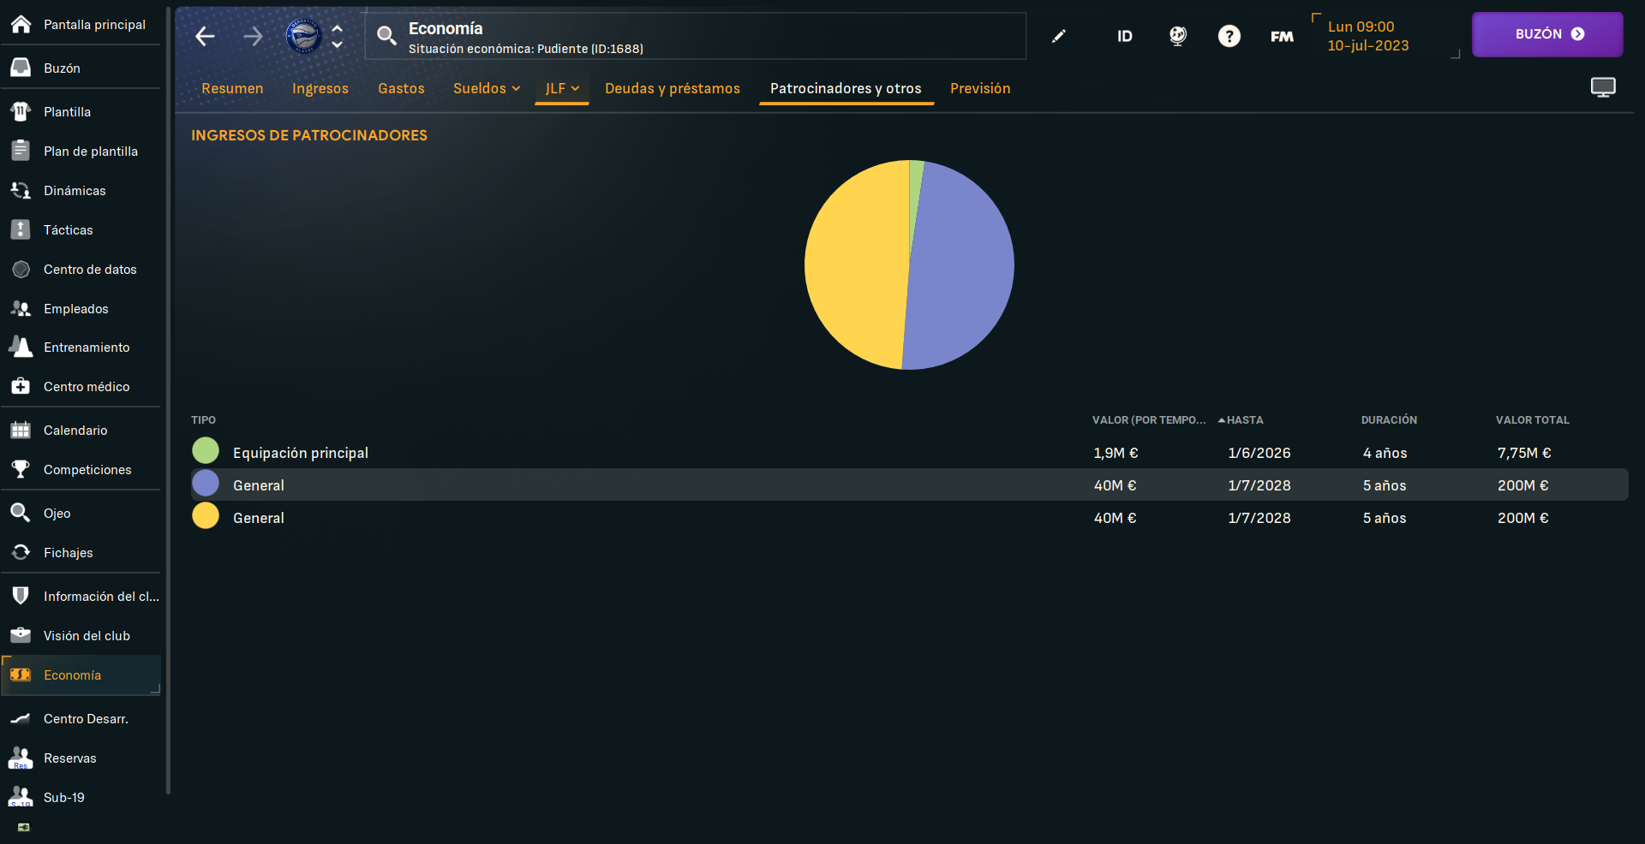Open the world globe icon
1645x844 pixels.
pos(1178,36)
